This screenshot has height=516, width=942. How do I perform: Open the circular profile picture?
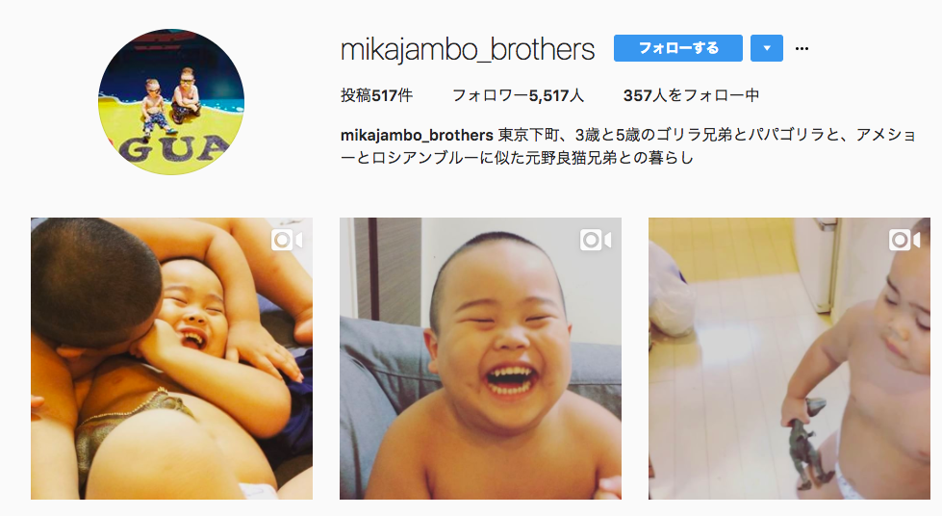point(171,102)
